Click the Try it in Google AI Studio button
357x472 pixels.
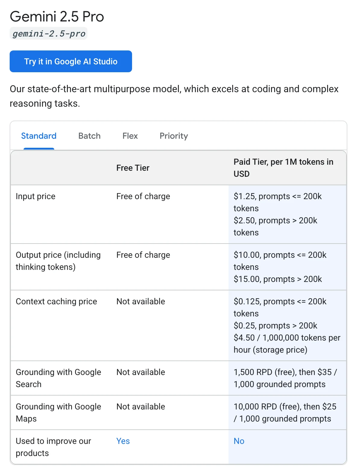click(71, 61)
